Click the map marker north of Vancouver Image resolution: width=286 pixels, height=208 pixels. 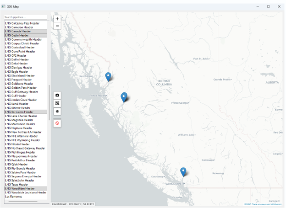point(183,171)
